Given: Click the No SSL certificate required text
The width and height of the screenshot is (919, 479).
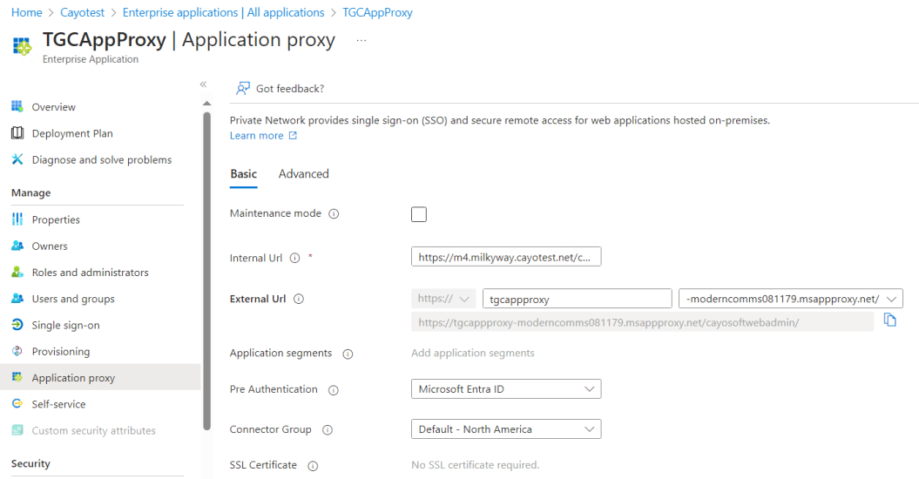Looking at the screenshot, I should point(476,465).
